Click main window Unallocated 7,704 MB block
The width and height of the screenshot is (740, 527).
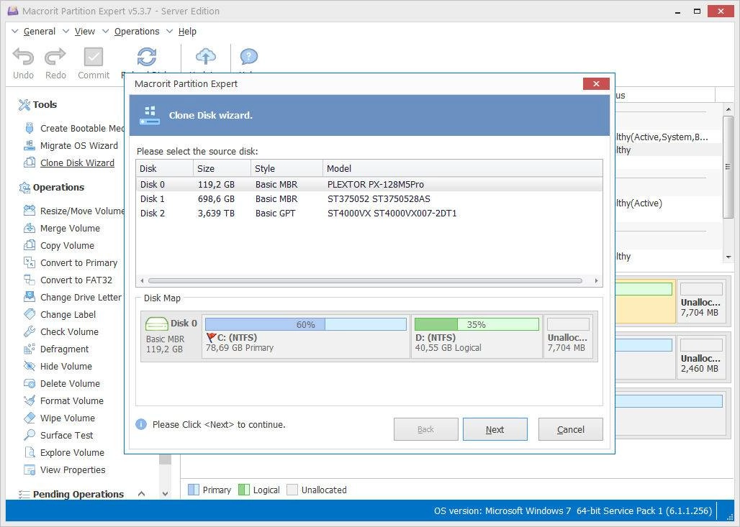pyautogui.click(x=701, y=302)
